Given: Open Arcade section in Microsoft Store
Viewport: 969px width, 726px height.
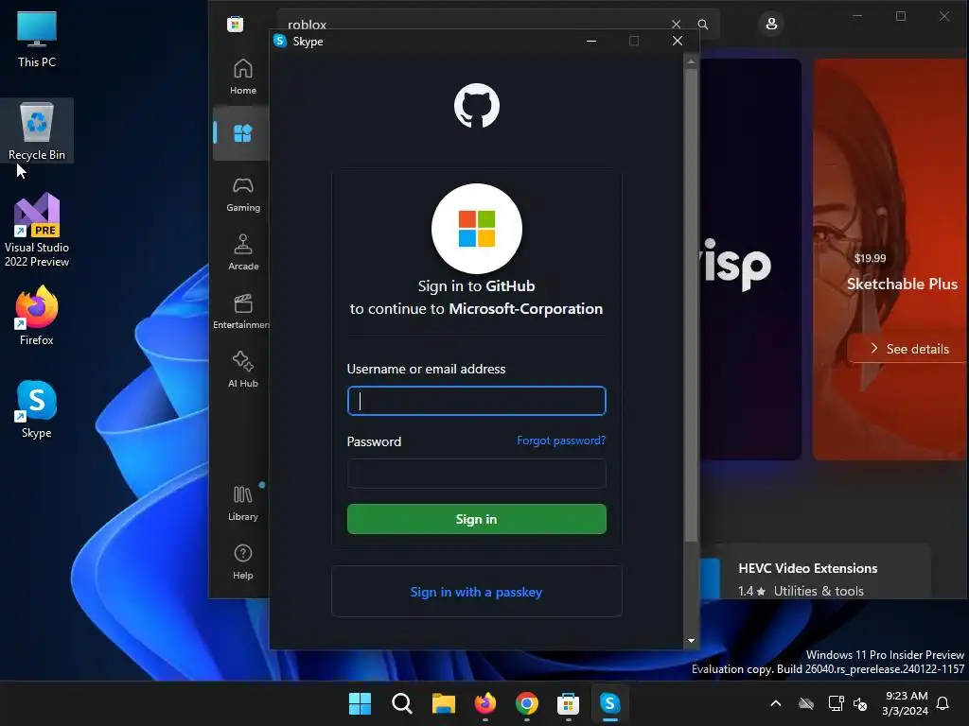Looking at the screenshot, I should [x=243, y=252].
